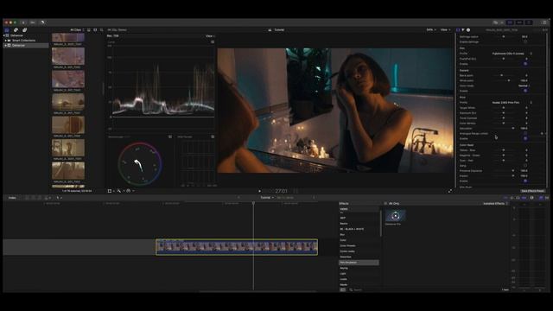This screenshot has width=553, height=311.
Task: Show Background Tasks from the toolbar icon
Action: pos(42,22)
